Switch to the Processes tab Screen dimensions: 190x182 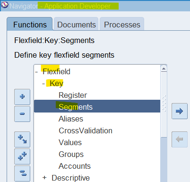[x=122, y=24]
